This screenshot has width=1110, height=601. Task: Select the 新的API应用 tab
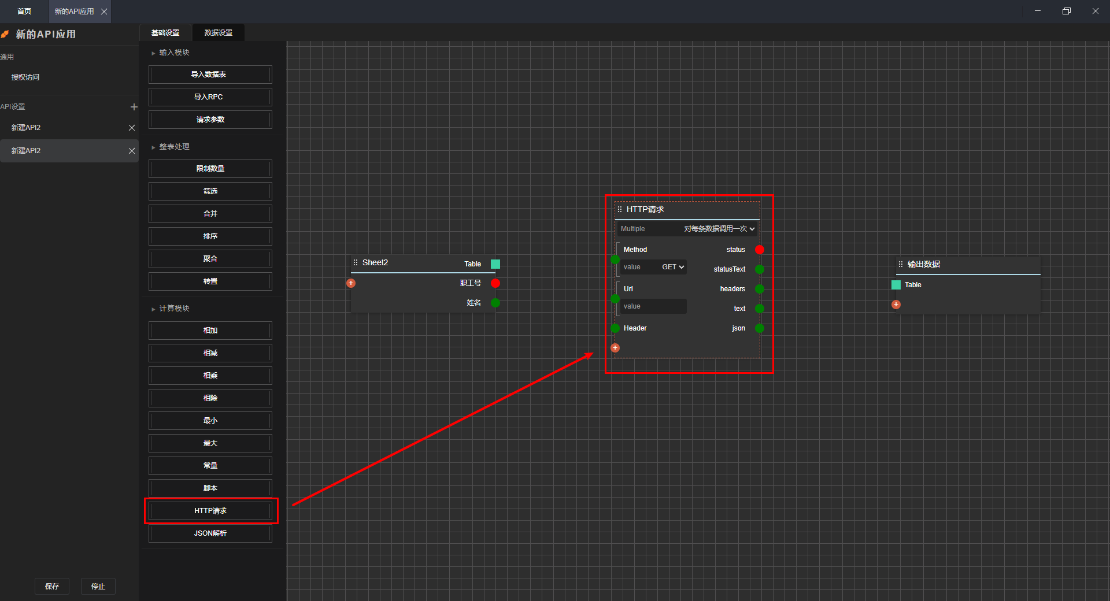(x=74, y=12)
